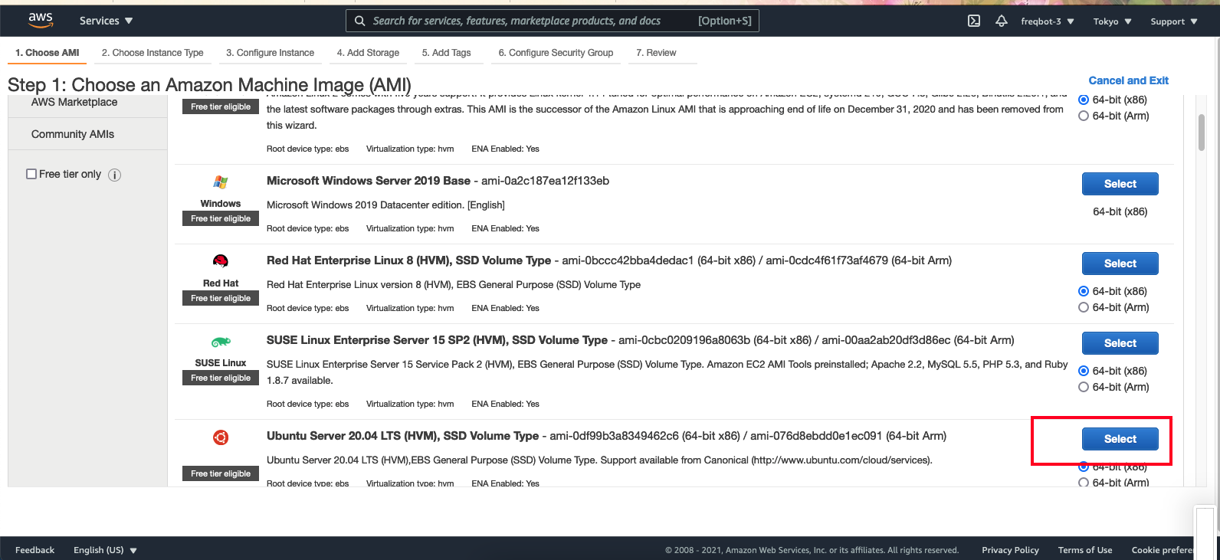Click SUSE Linux Free tier eligible badge
Image resolution: width=1220 pixels, height=560 pixels.
click(221, 378)
